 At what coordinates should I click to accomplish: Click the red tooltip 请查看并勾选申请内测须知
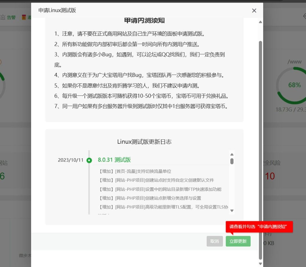[259, 227]
